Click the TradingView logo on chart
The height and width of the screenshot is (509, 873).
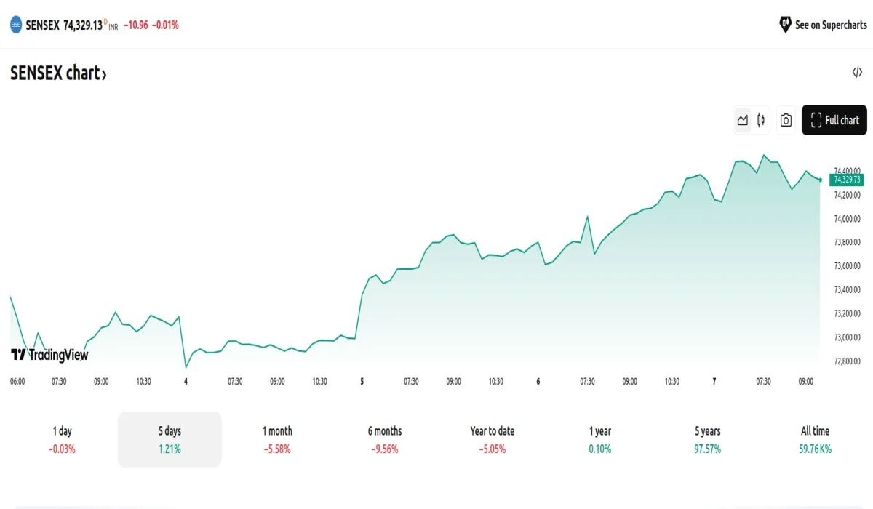pos(49,355)
